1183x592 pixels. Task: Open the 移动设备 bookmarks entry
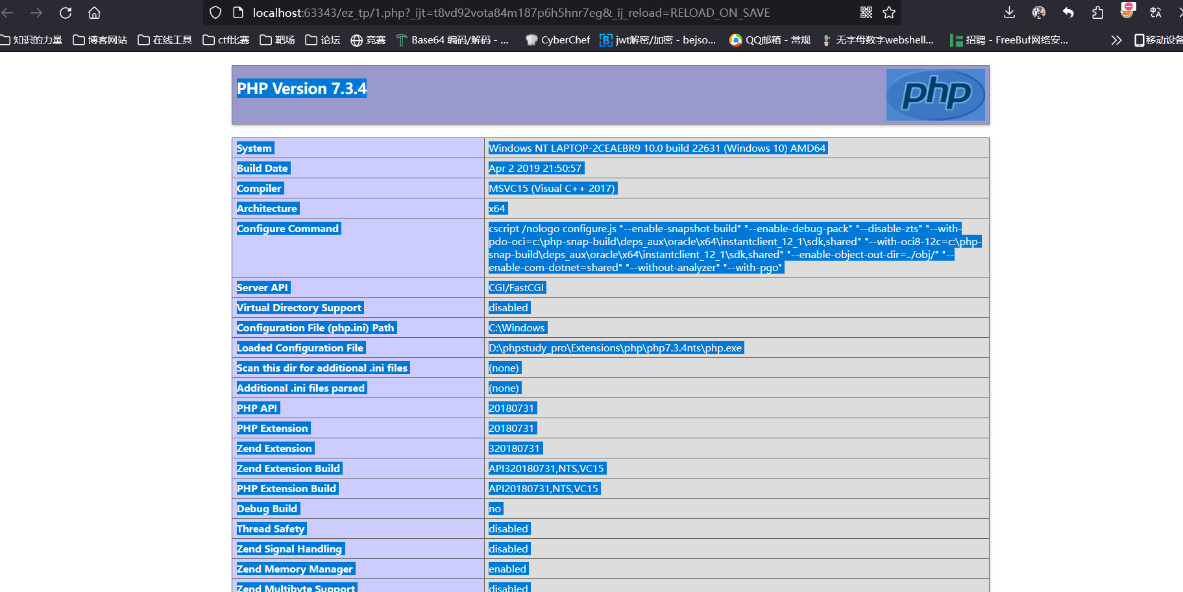1158,40
